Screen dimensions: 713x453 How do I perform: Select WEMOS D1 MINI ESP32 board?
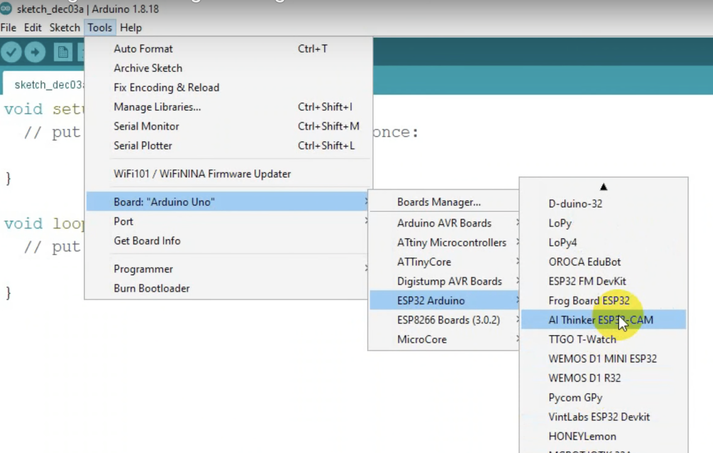(x=602, y=359)
